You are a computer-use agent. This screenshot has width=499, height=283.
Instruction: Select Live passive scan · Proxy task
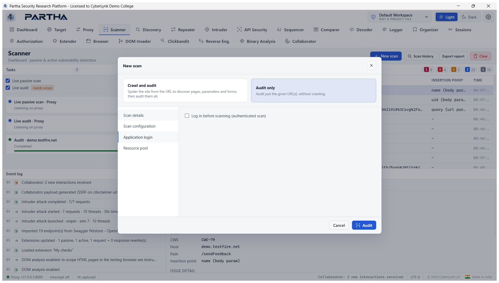pyautogui.click(x=62, y=105)
